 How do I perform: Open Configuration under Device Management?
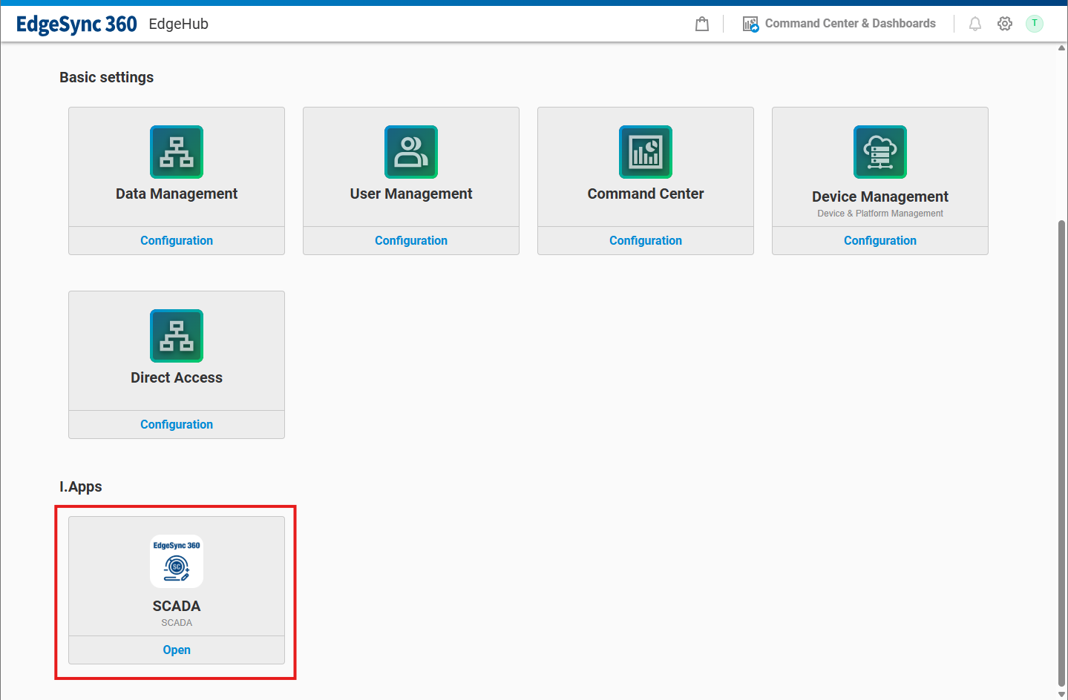880,240
